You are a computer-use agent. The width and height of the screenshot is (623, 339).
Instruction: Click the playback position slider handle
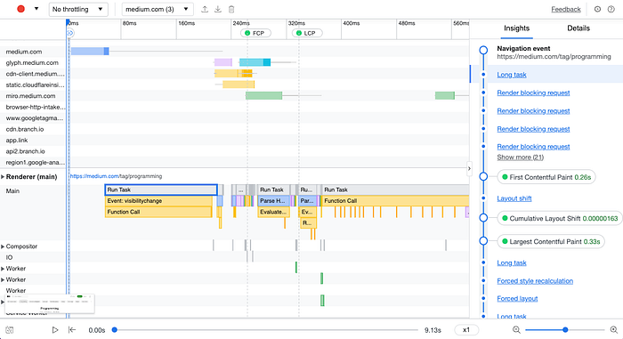click(x=115, y=330)
